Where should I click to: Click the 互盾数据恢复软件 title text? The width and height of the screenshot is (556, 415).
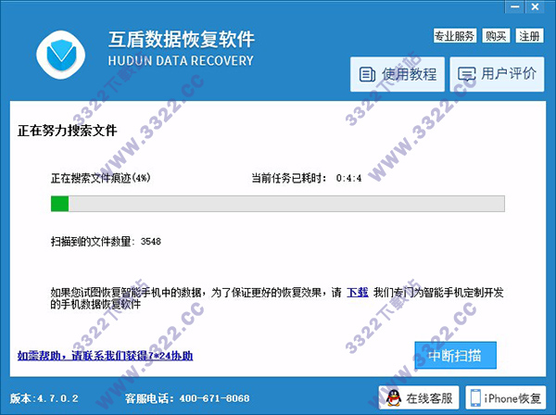[x=182, y=39]
